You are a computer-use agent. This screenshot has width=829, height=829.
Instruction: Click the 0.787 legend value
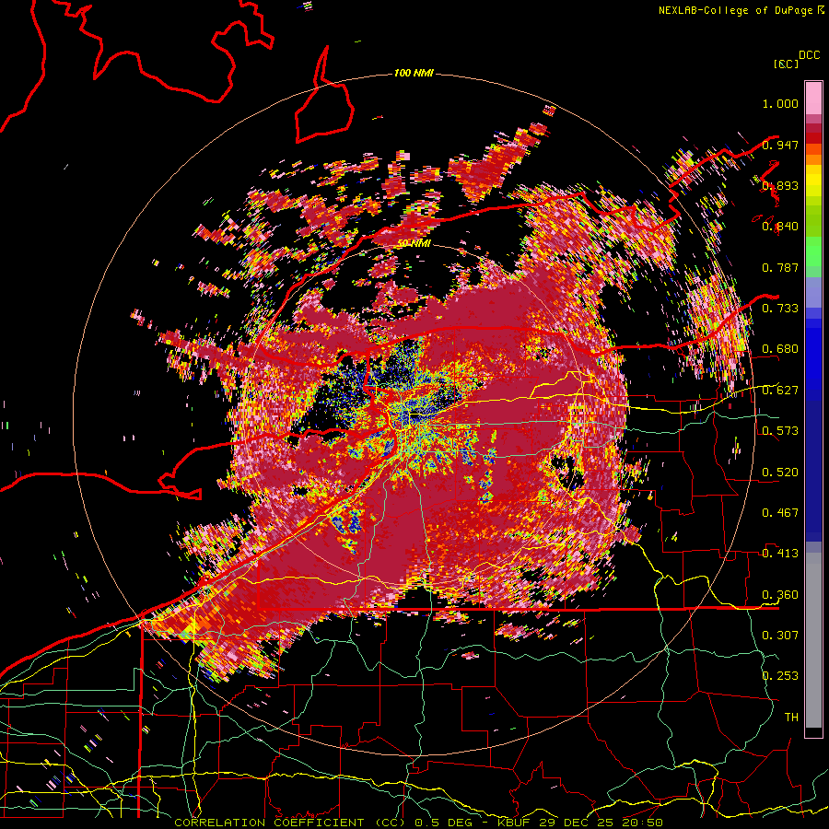tap(780, 267)
